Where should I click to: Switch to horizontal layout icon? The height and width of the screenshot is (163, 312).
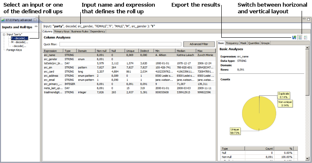pyautogui.click(x=300, y=37)
